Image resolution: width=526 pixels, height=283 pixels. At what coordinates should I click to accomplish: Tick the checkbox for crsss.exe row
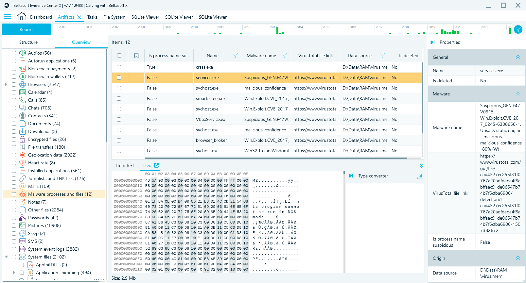pos(119,67)
